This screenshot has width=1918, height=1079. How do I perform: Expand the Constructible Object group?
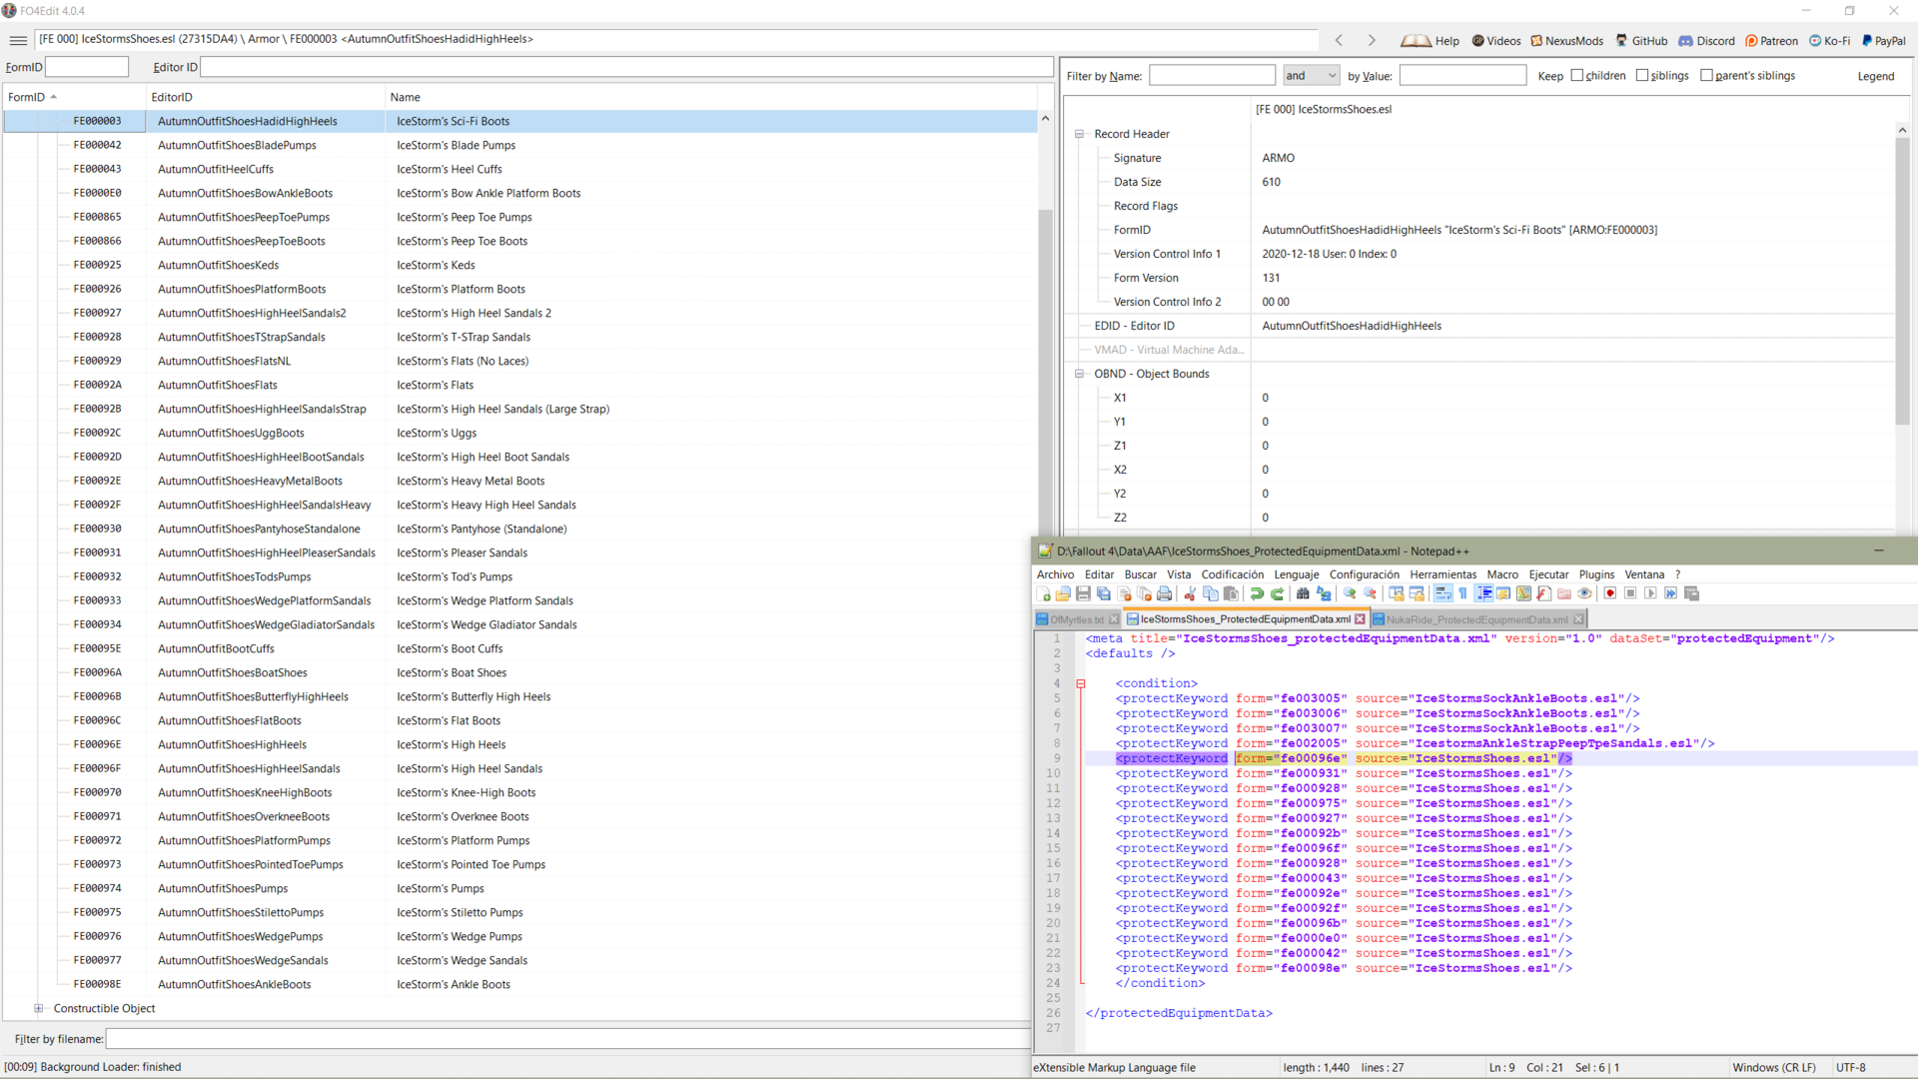[38, 1008]
